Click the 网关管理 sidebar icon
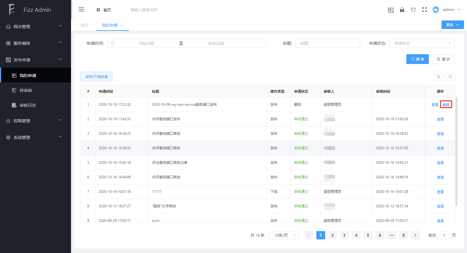 pyautogui.click(x=8, y=27)
